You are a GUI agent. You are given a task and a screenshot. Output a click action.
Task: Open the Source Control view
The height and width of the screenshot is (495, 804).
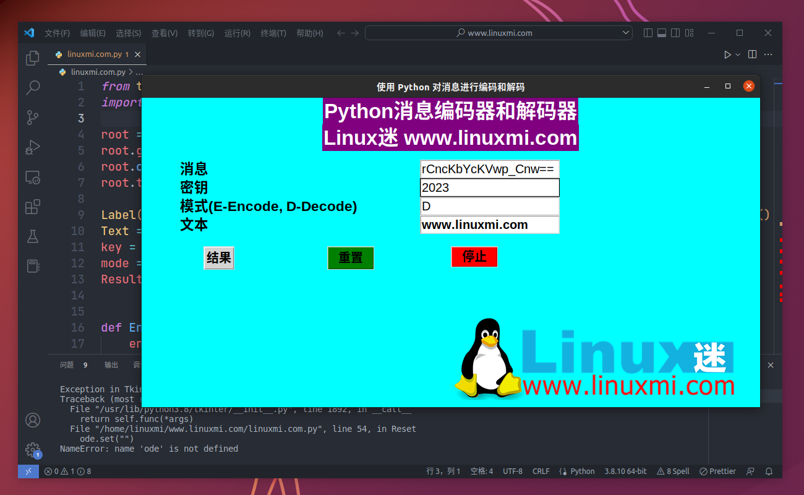[x=33, y=118]
